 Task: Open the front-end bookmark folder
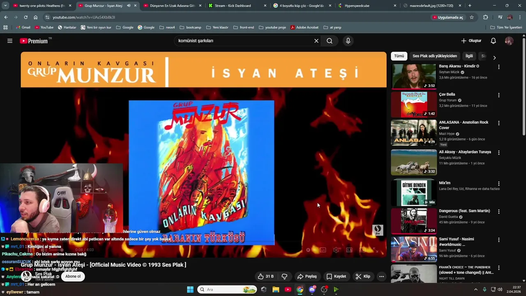coord(243,27)
